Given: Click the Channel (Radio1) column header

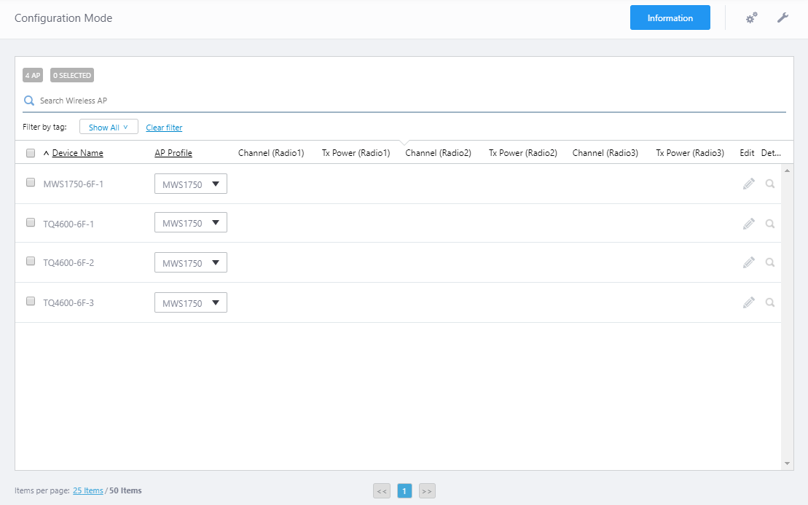Looking at the screenshot, I should pyautogui.click(x=271, y=153).
